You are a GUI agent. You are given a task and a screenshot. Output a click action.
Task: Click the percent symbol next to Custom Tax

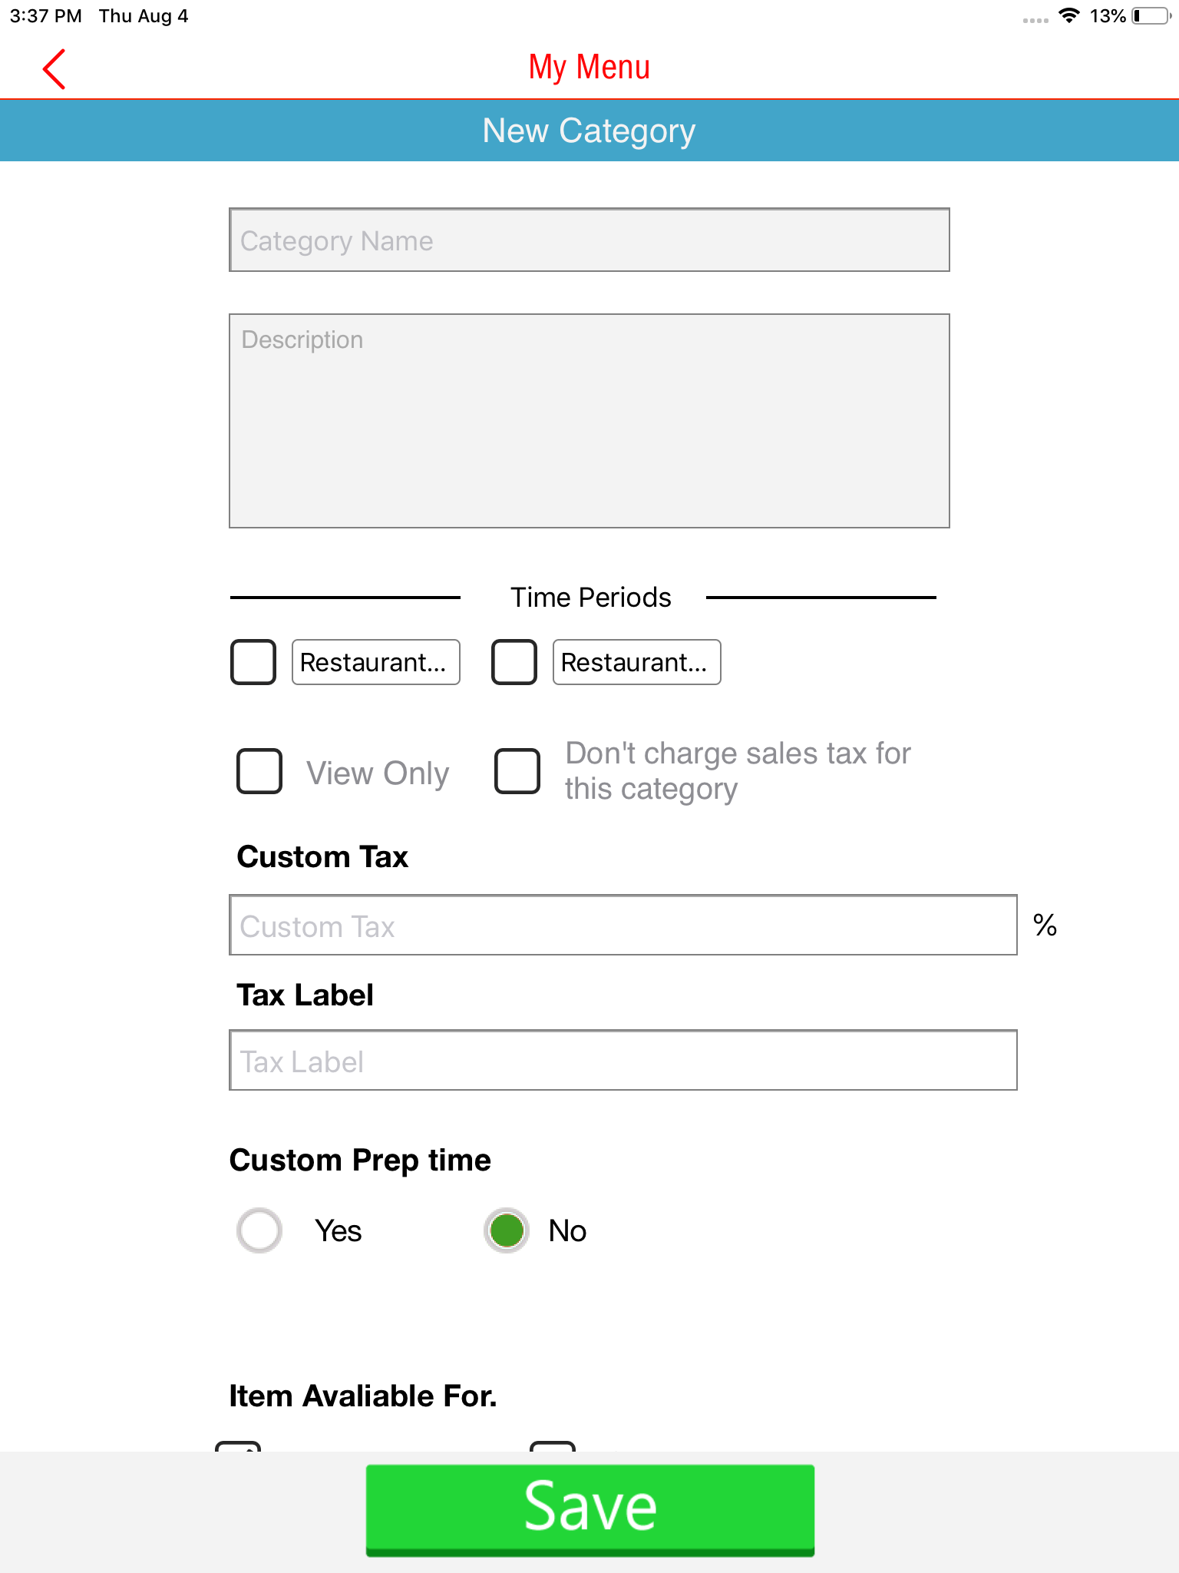(1045, 925)
